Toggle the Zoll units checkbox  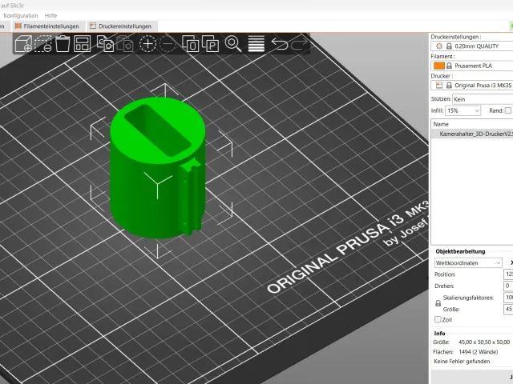click(x=438, y=319)
